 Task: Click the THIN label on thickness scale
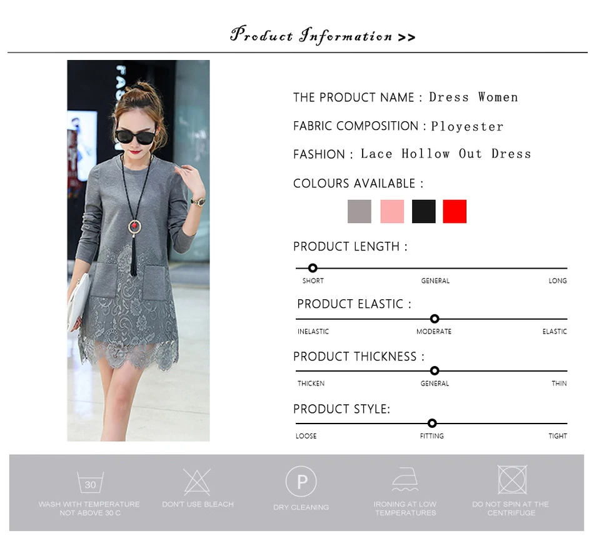559,384
